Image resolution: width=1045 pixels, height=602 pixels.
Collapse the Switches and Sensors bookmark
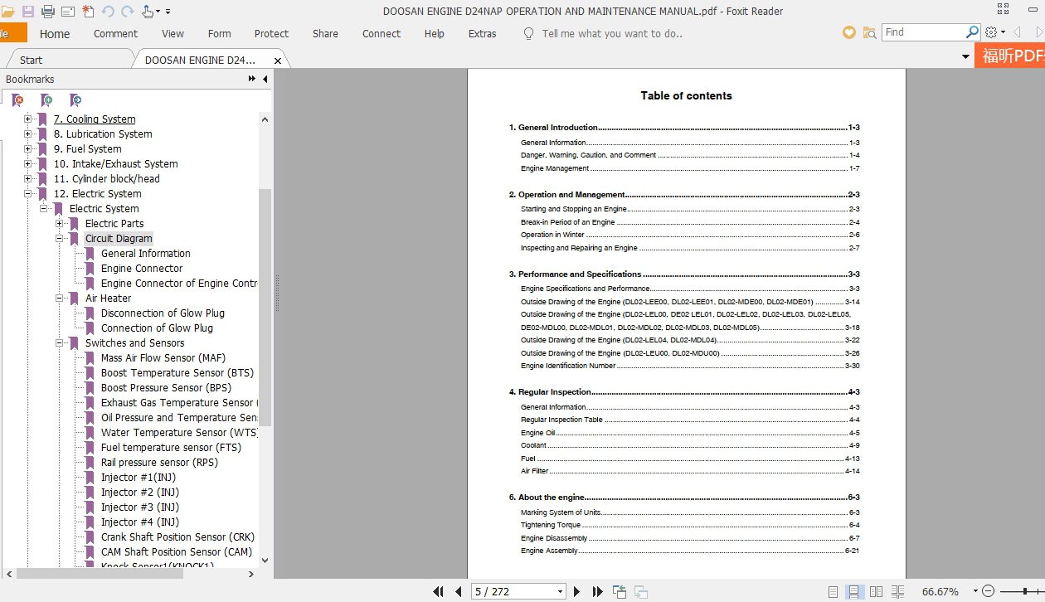[x=59, y=343]
